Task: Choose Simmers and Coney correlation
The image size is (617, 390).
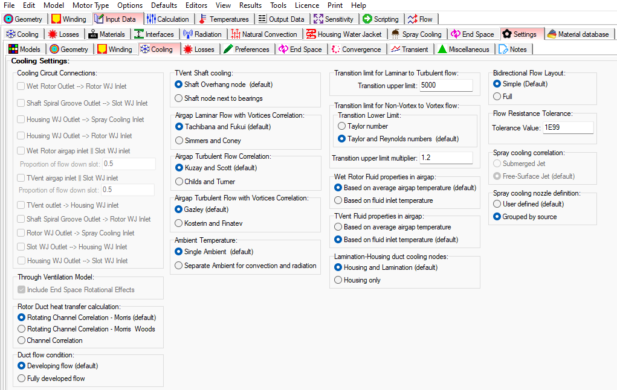Action: (179, 141)
